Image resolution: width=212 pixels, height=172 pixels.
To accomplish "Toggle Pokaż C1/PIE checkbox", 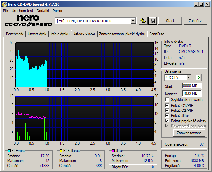I will pyautogui.click(x=167, y=105).
